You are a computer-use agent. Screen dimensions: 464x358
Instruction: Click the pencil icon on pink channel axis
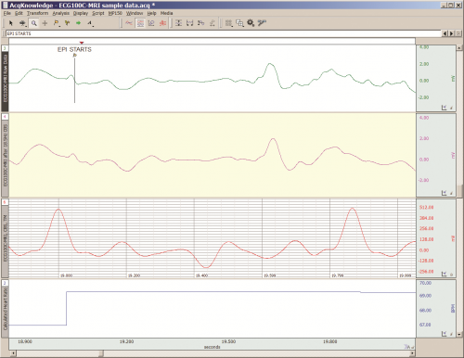[451, 193]
